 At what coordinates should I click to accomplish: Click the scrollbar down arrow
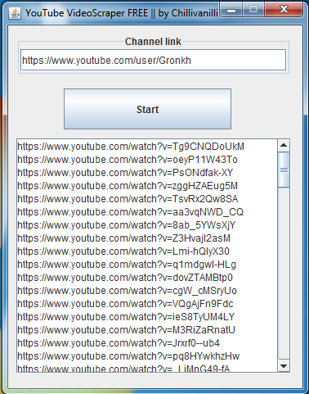[284, 366]
